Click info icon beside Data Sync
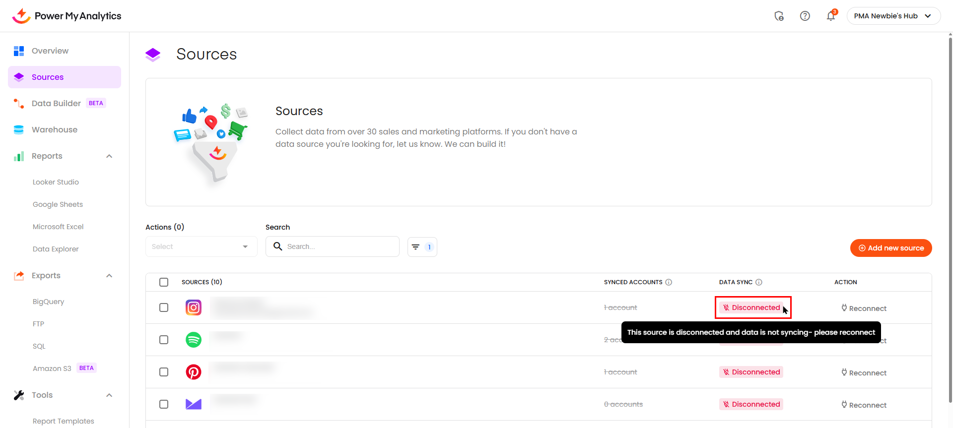This screenshot has height=428, width=953. pos(758,282)
